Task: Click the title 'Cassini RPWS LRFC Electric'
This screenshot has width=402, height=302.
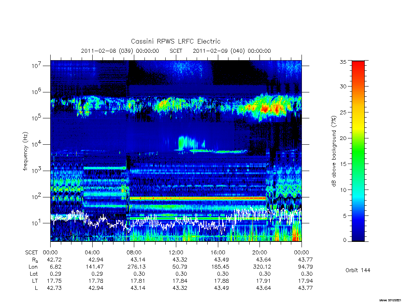Action: [x=175, y=41]
